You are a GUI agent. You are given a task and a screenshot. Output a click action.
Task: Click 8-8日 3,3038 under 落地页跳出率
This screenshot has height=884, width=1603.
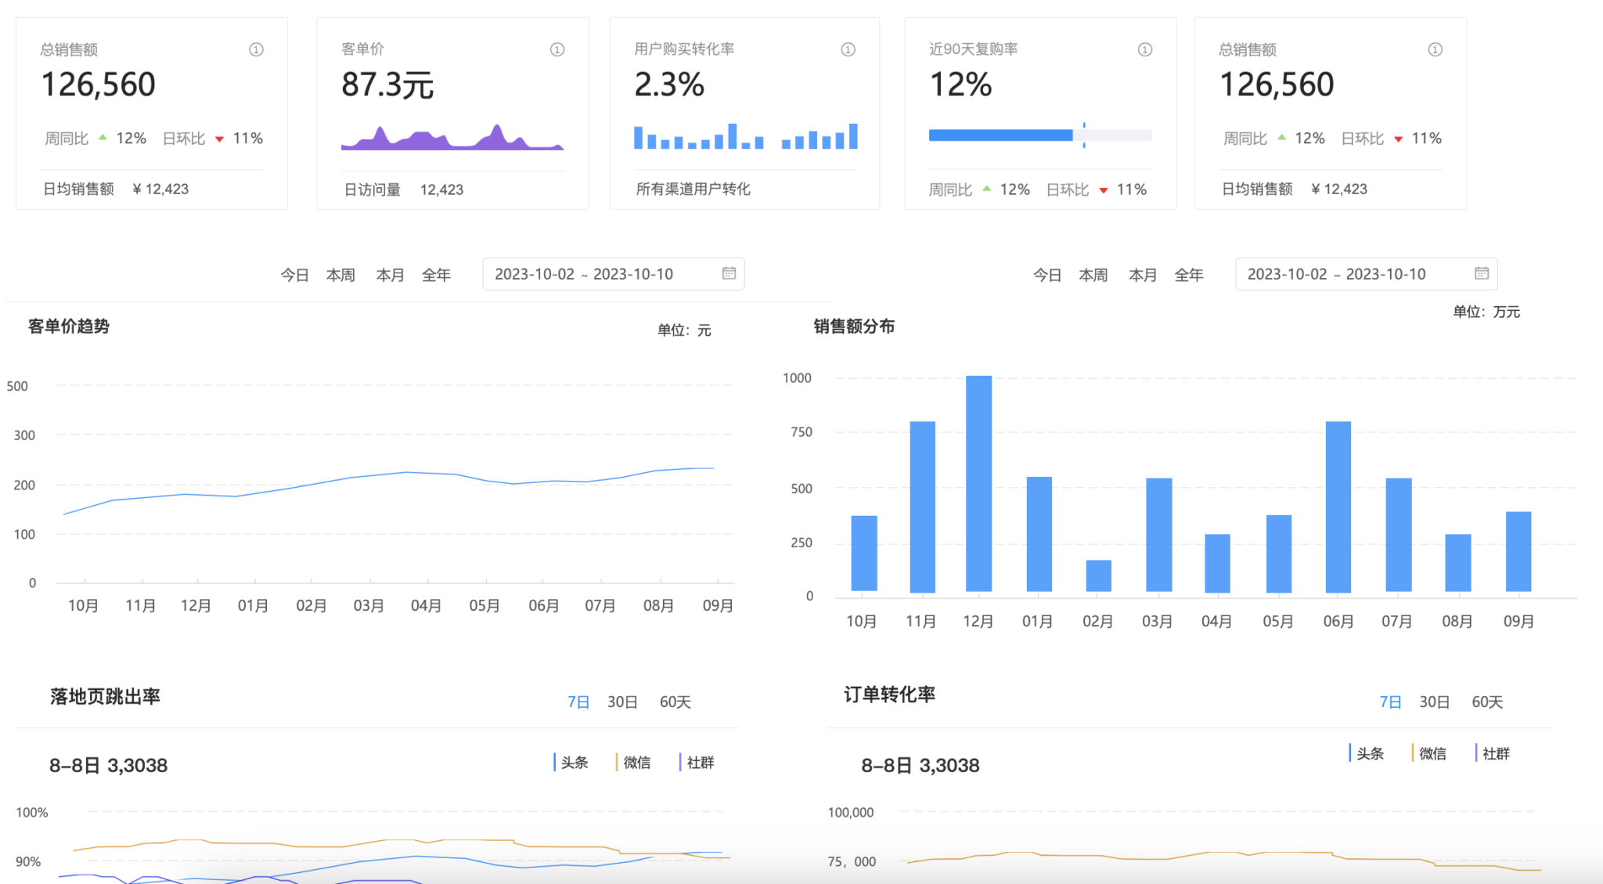click(x=108, y=766)
